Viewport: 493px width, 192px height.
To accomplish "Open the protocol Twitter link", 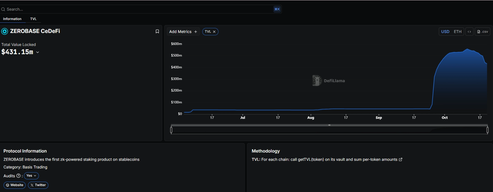I will pyautogui.click(x=38, y=185).
